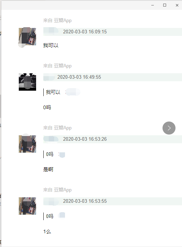
Task: Click blurred username beside 16:53:55 timestamp
Action: [x=51, y=201]
